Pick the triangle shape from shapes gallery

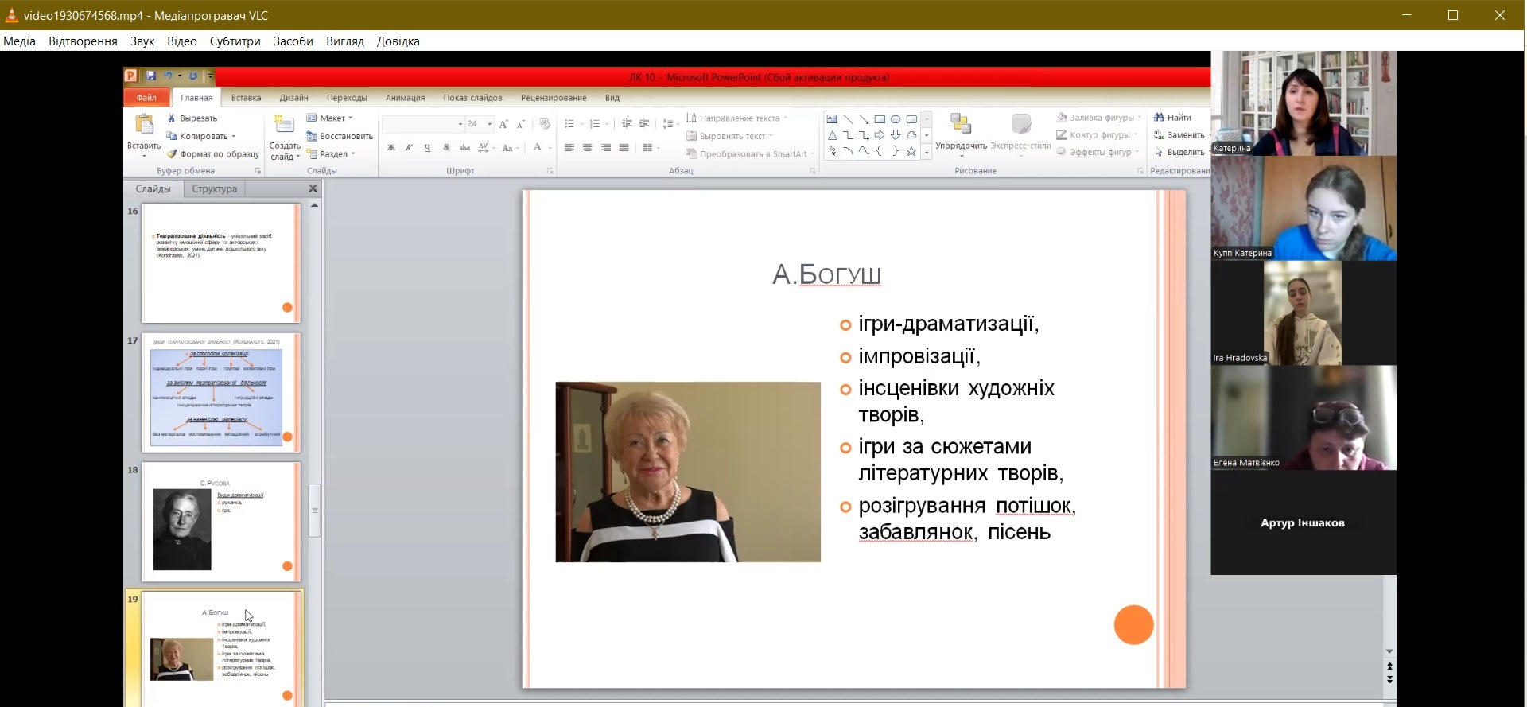pyautogui.click(x=832, y=135)
